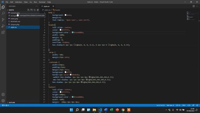The width and height of the screenshot is (200, 113).
Task: Open Excel from the taskbar
Action: 112,110
